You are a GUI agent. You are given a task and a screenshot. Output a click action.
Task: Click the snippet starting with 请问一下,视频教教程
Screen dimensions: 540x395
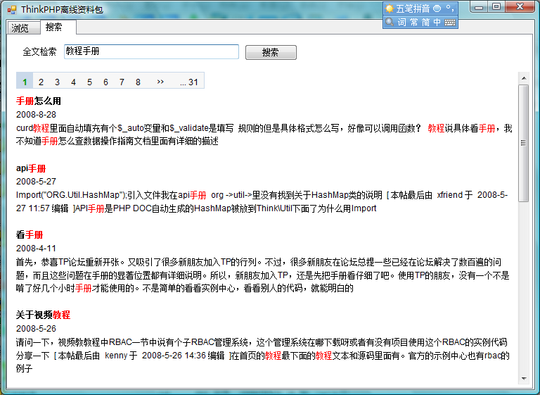pos(262,356)
